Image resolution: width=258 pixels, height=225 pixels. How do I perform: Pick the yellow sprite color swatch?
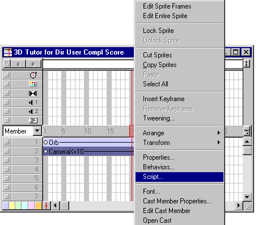coord(12,206)
